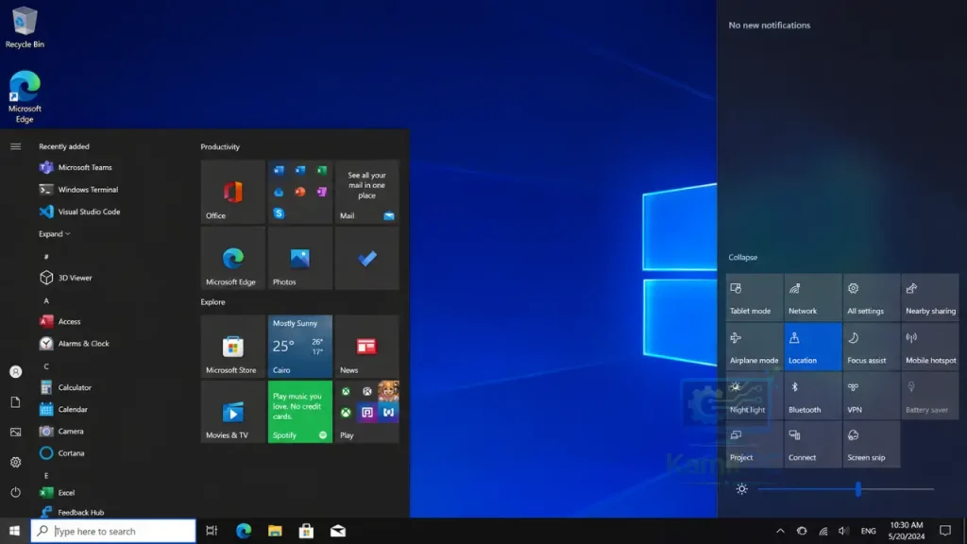This screenshot has height=544, width=967.
Task: Open Network quick action
Action: pos(813,297)
